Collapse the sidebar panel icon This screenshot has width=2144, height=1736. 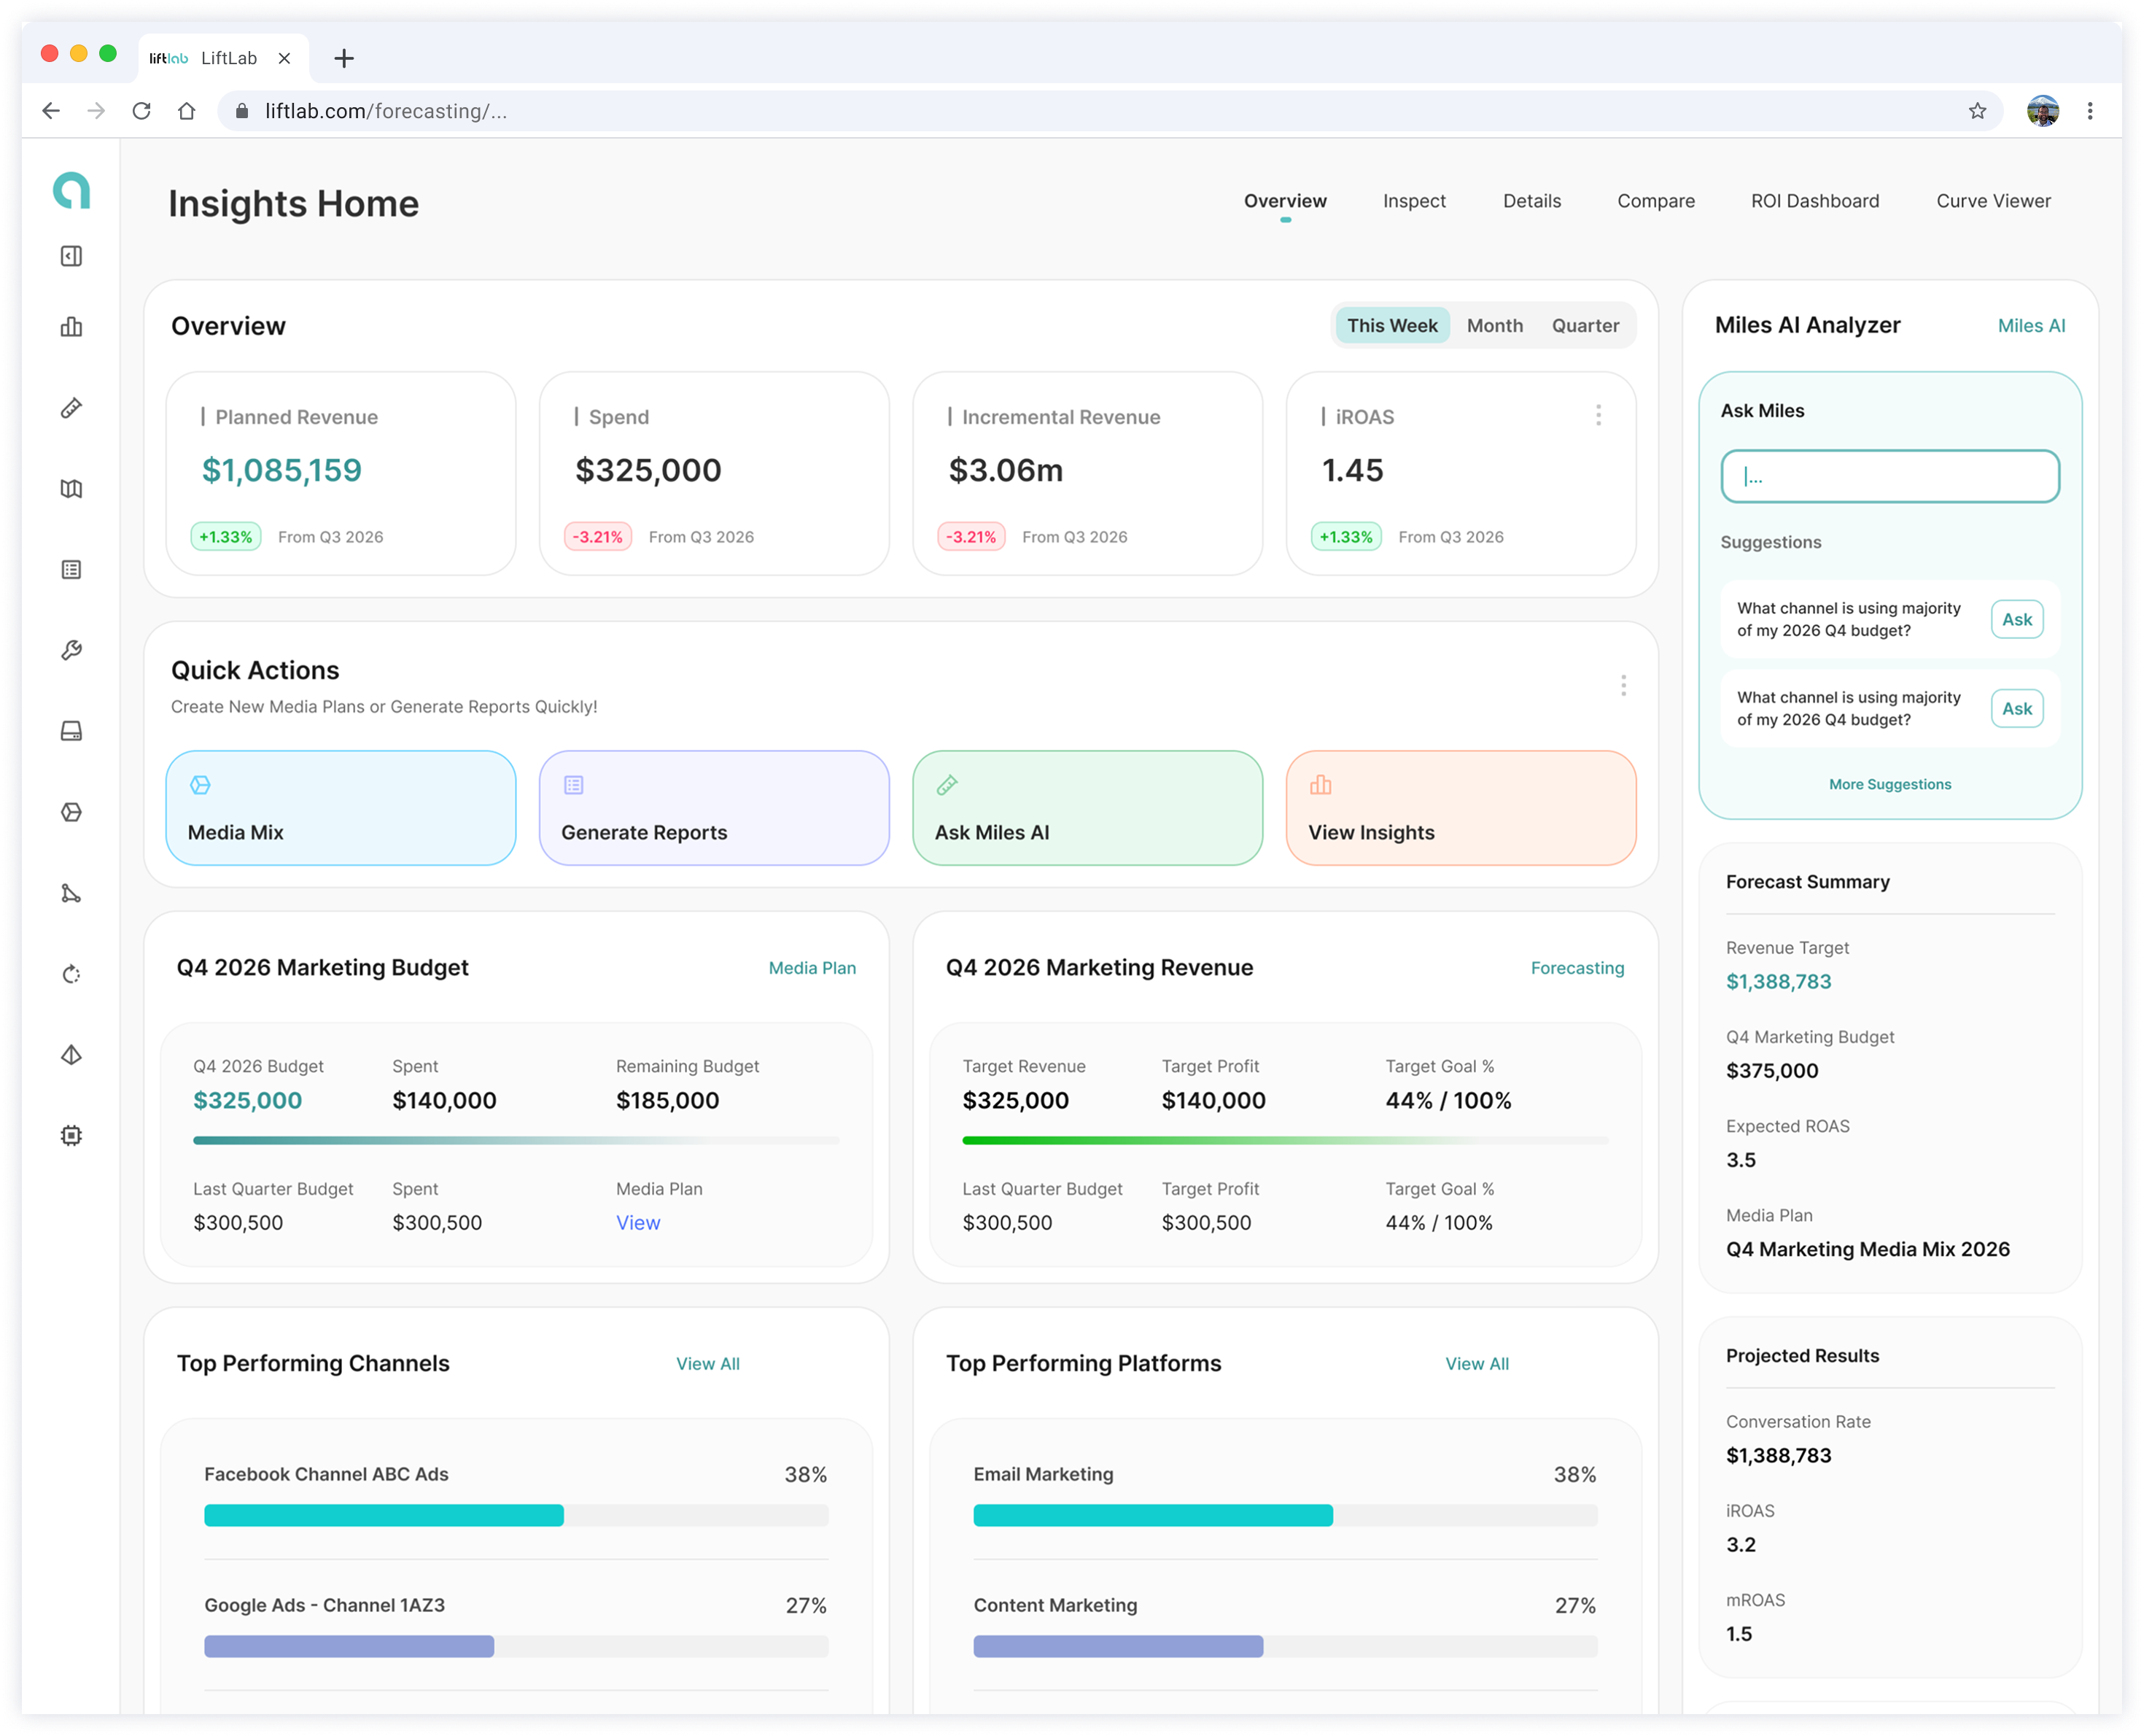click(71, 256)
